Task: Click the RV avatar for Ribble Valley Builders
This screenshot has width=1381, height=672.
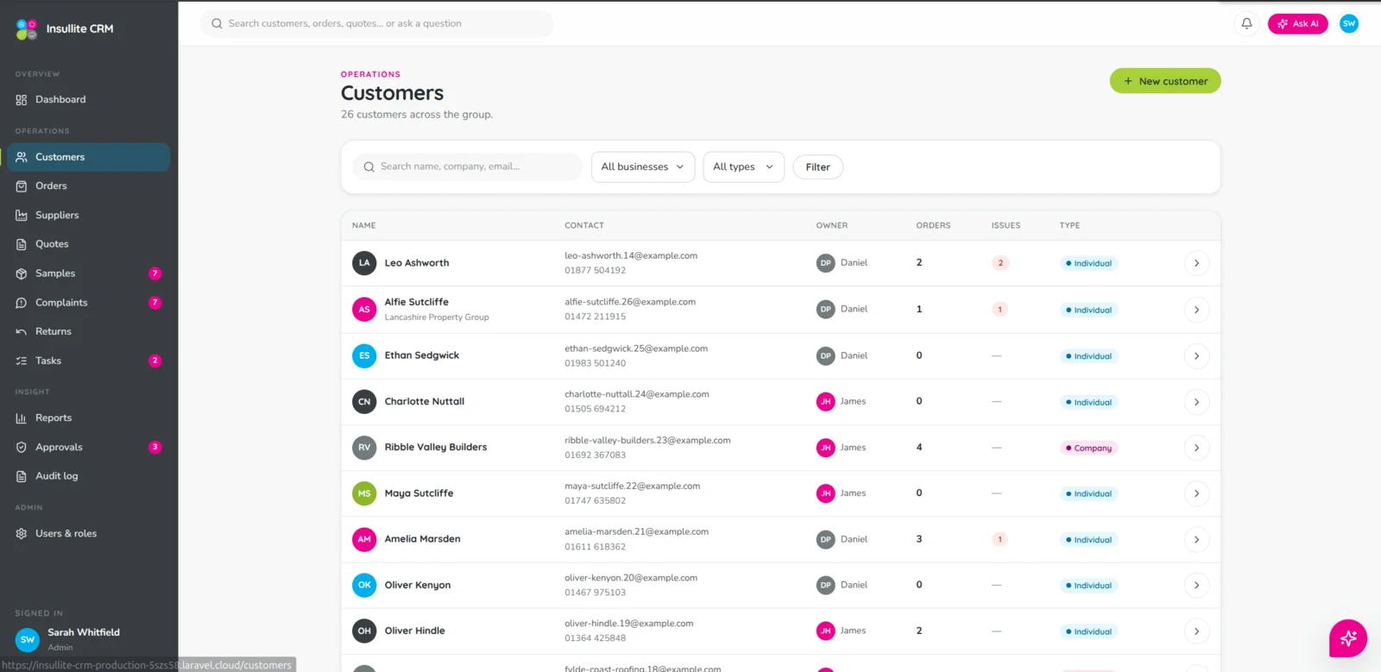Action: click(x=364, y=447)
